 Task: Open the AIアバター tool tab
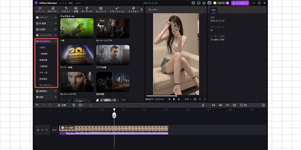coord(53,9)
